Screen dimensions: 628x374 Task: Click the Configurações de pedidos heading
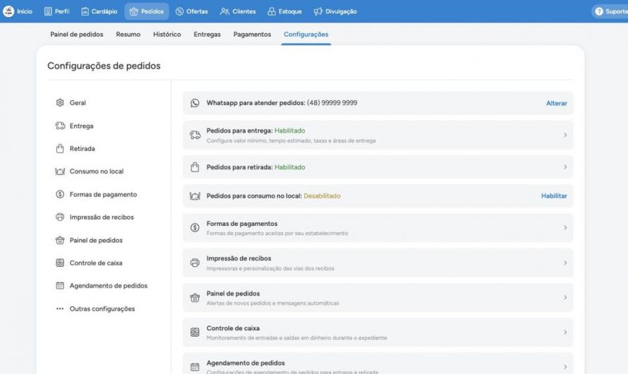tap(104, 66)
